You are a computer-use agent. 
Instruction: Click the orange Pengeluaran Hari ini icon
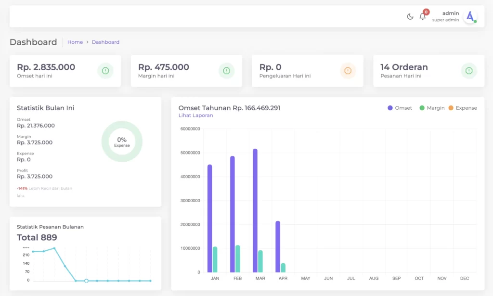tap(348, 71)
